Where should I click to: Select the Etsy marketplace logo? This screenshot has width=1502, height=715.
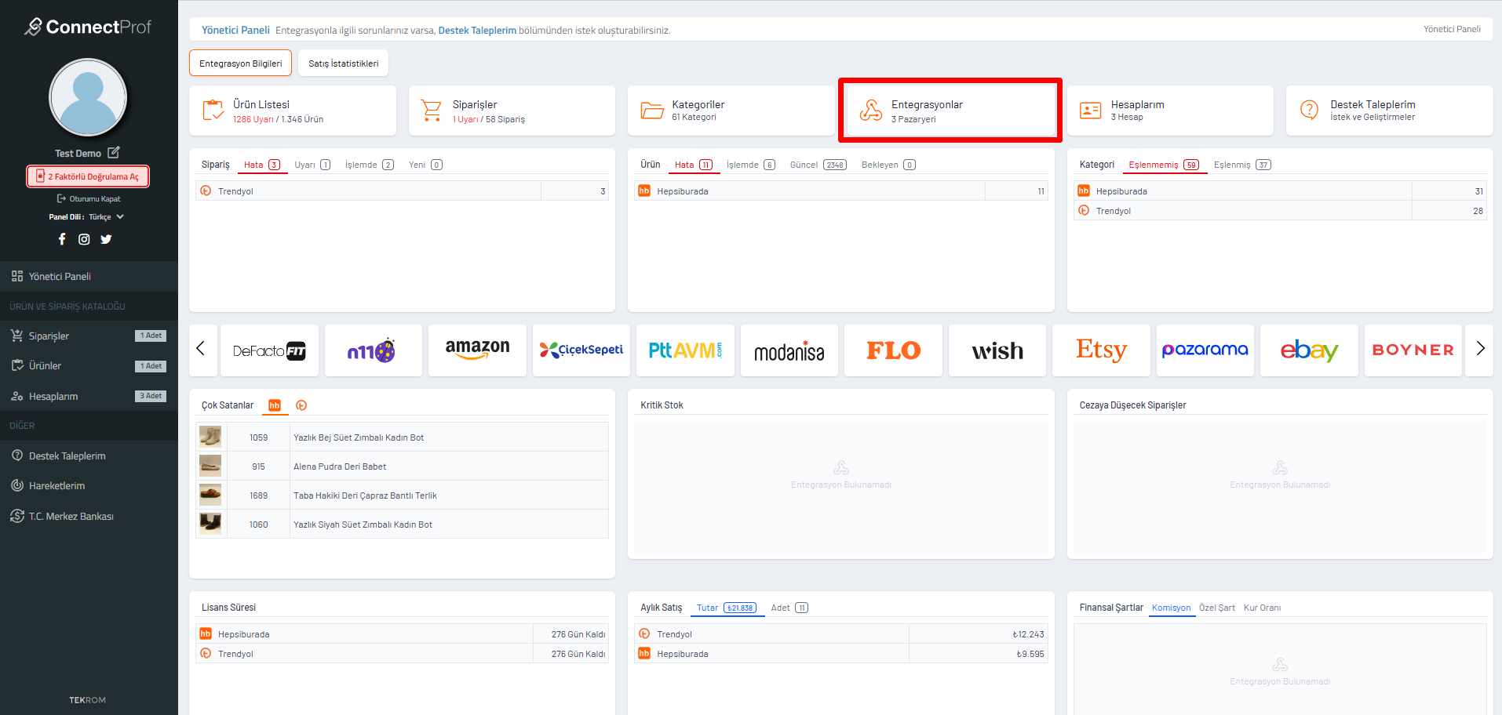(1101, 350)
